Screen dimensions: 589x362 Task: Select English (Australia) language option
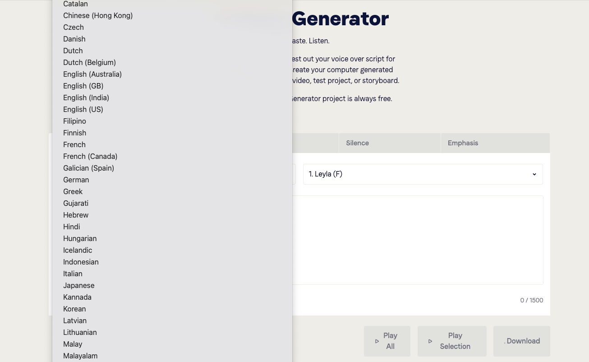coord(92,74)
